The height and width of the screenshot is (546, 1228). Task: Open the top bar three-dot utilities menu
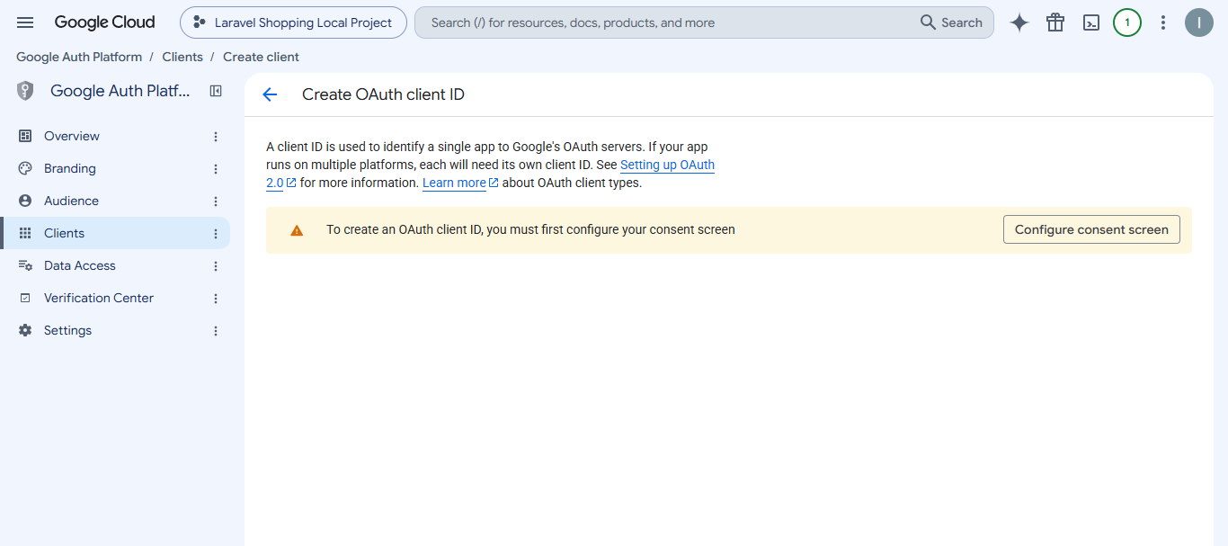(1163, 22)
